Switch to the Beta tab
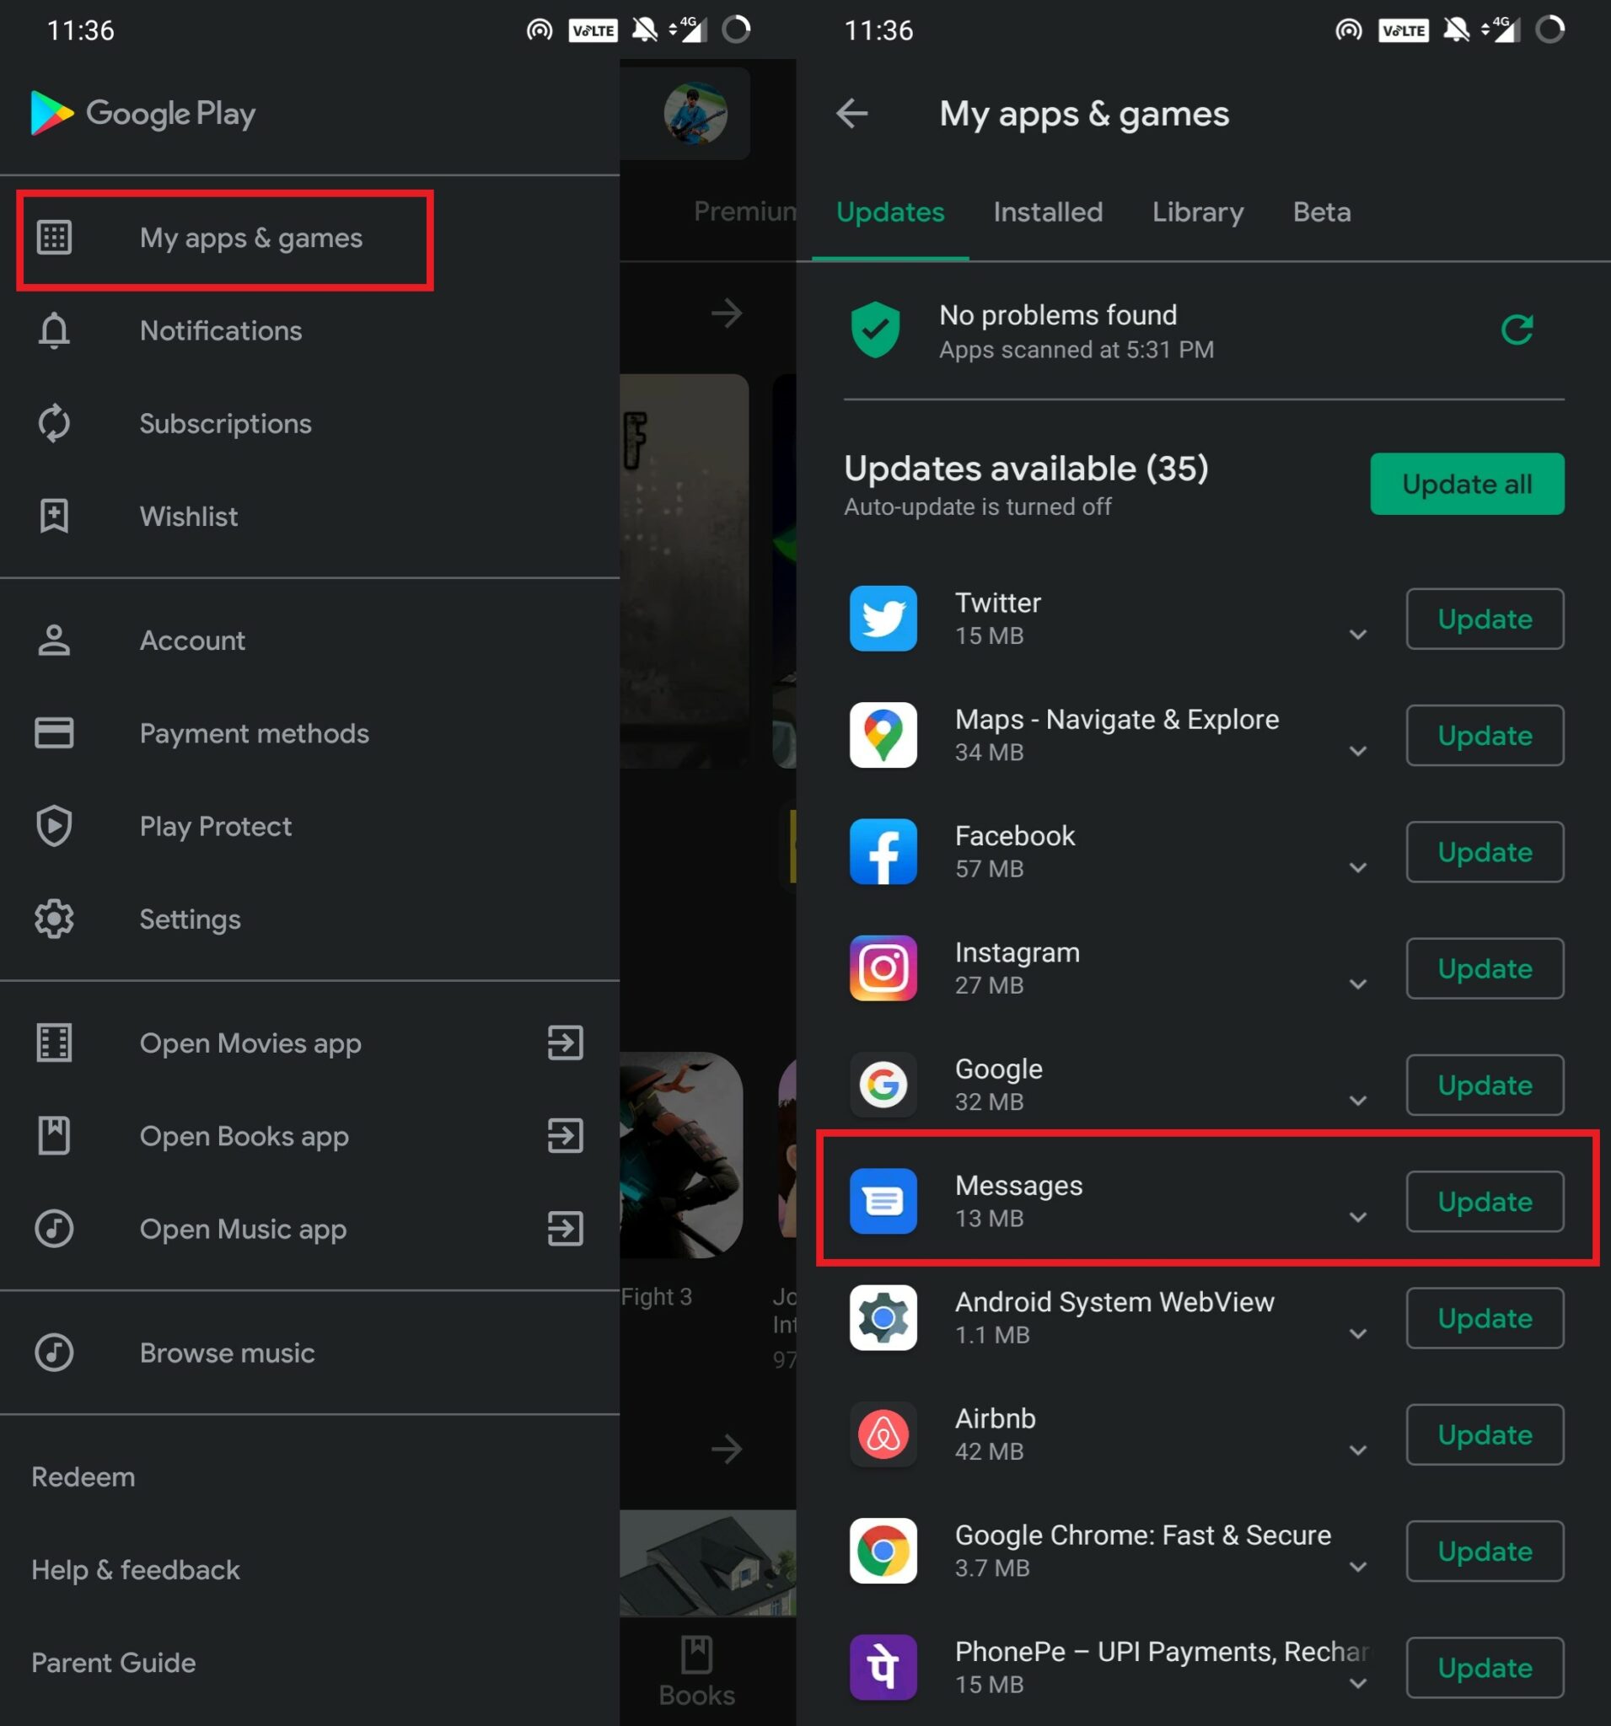The width and height of the screenshot is (1611, 1726). tap(1322, 212)
